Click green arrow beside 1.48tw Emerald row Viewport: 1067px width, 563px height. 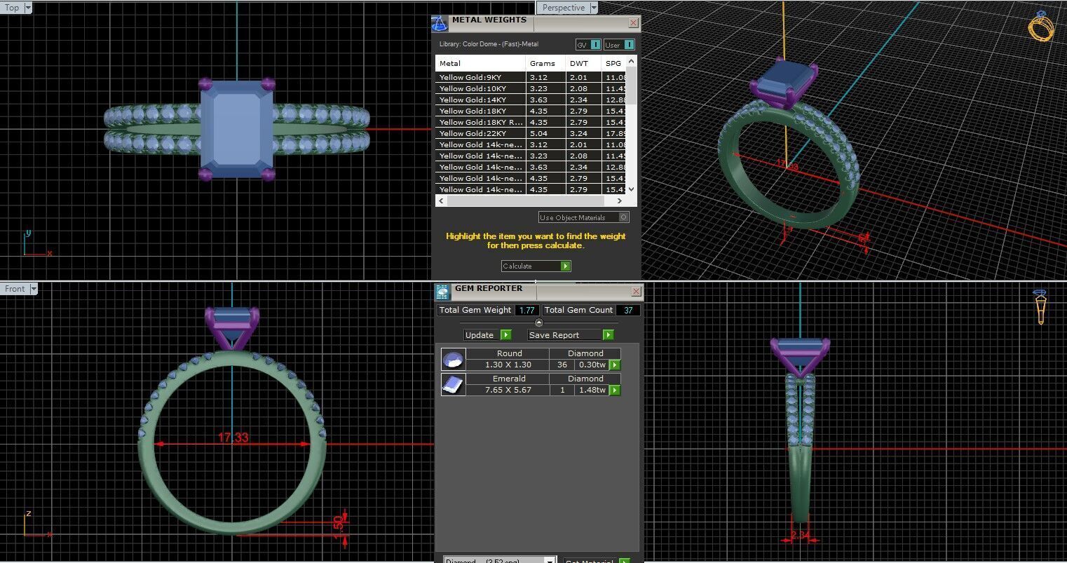click(615, 391)
